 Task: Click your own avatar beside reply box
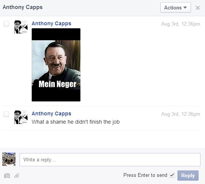coord(9,159)
